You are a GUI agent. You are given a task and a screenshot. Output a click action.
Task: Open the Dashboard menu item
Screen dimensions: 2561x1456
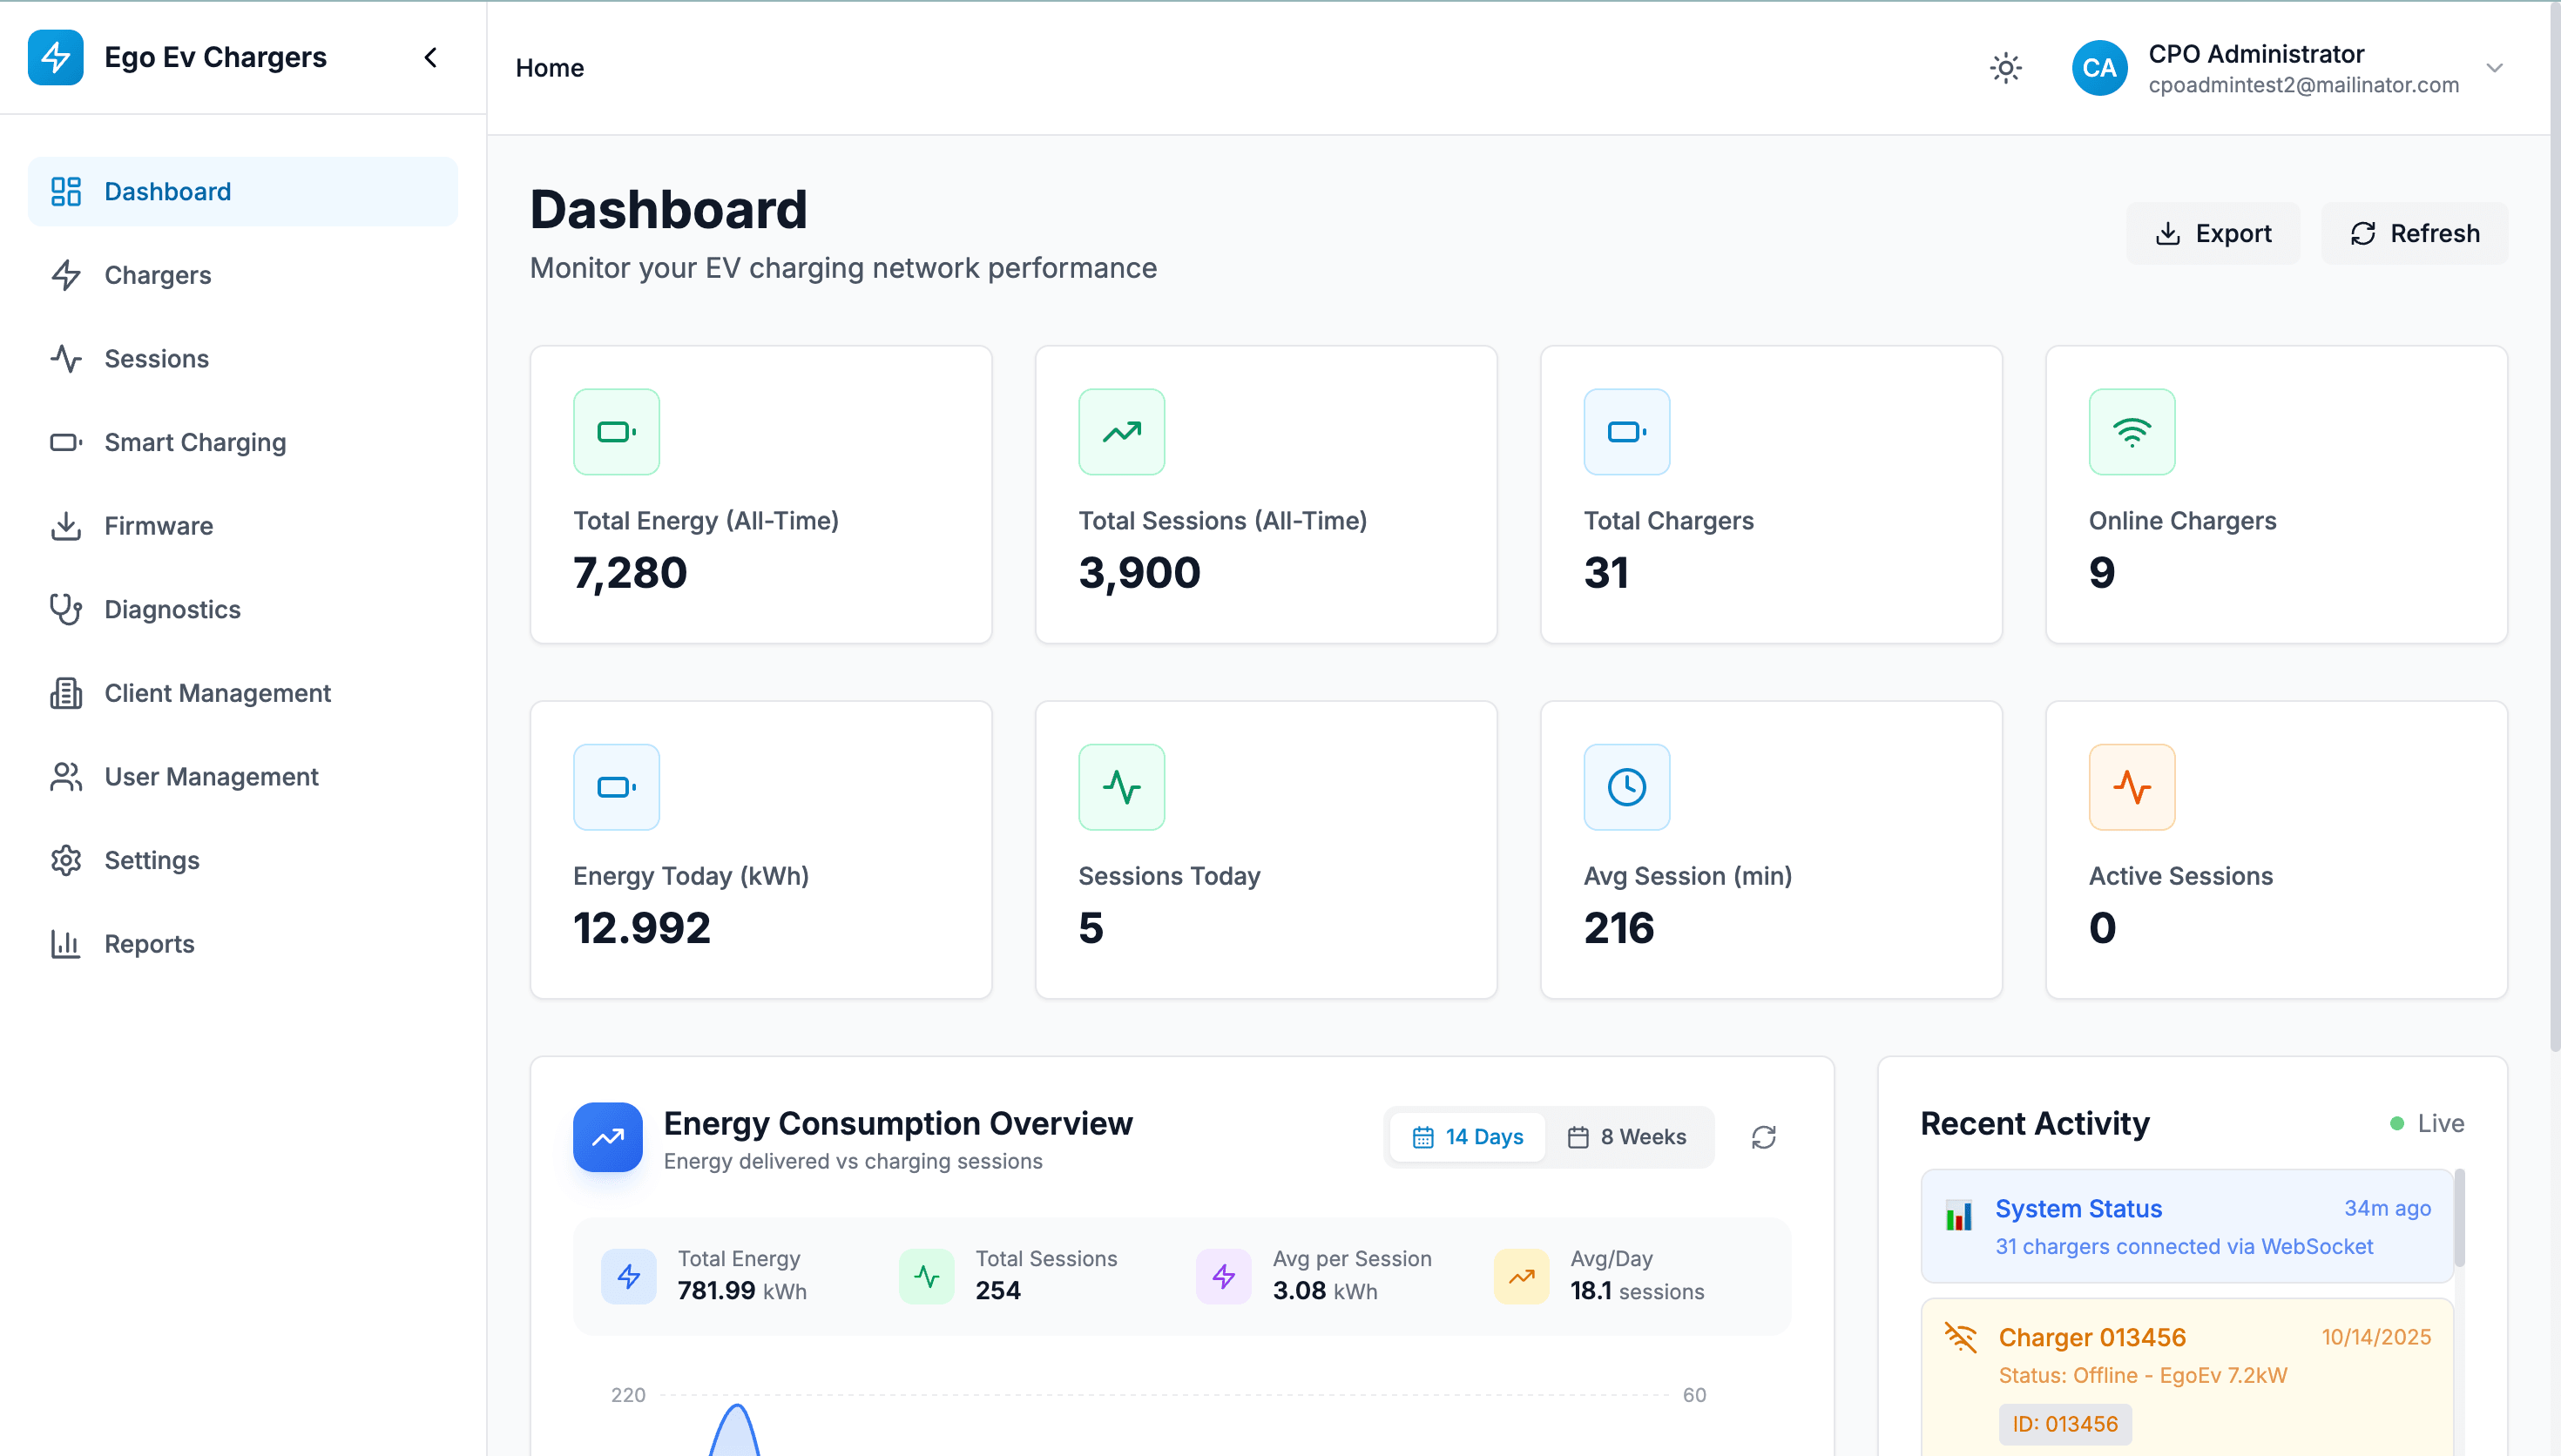167,191
